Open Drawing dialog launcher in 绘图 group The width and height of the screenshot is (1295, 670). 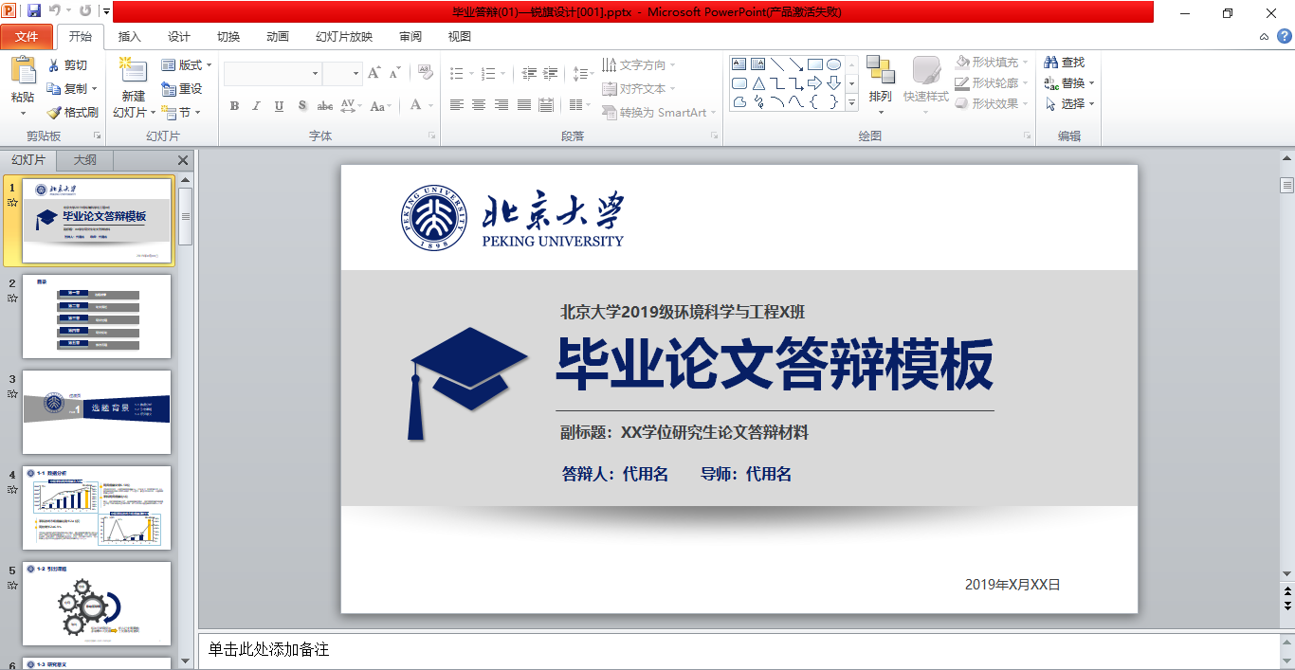click(x=1027, y=136)
